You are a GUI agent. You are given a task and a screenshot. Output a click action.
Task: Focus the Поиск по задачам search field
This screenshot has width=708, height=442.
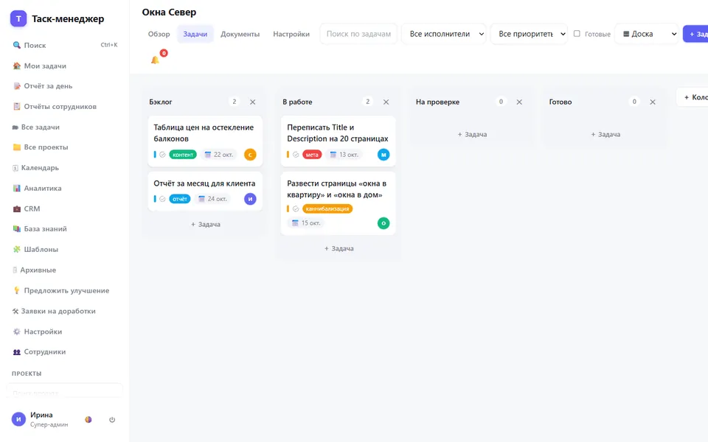click(358, 34)
